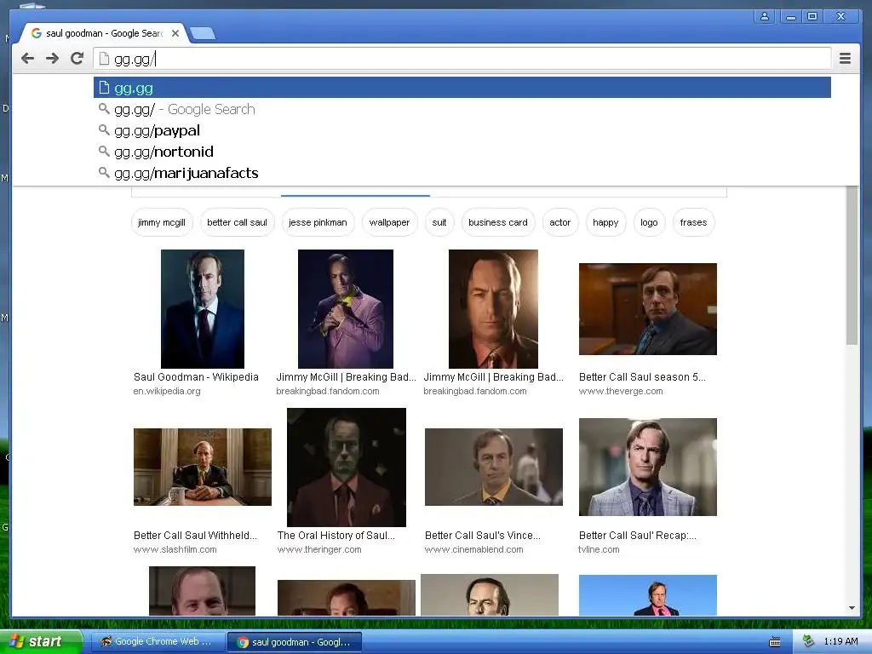Viewport: 872px width, 654px height.
Task: Click the 'Saul Goodman - Wikipedia' caption
Action: click(x=196, y=377)
